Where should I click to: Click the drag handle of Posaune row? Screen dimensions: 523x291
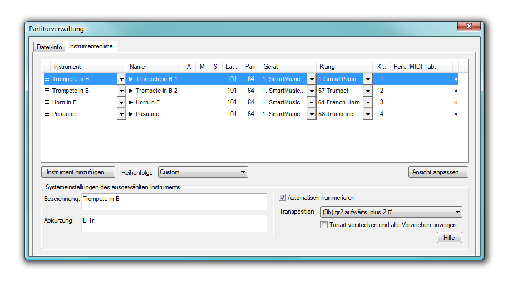coord(47,114)
